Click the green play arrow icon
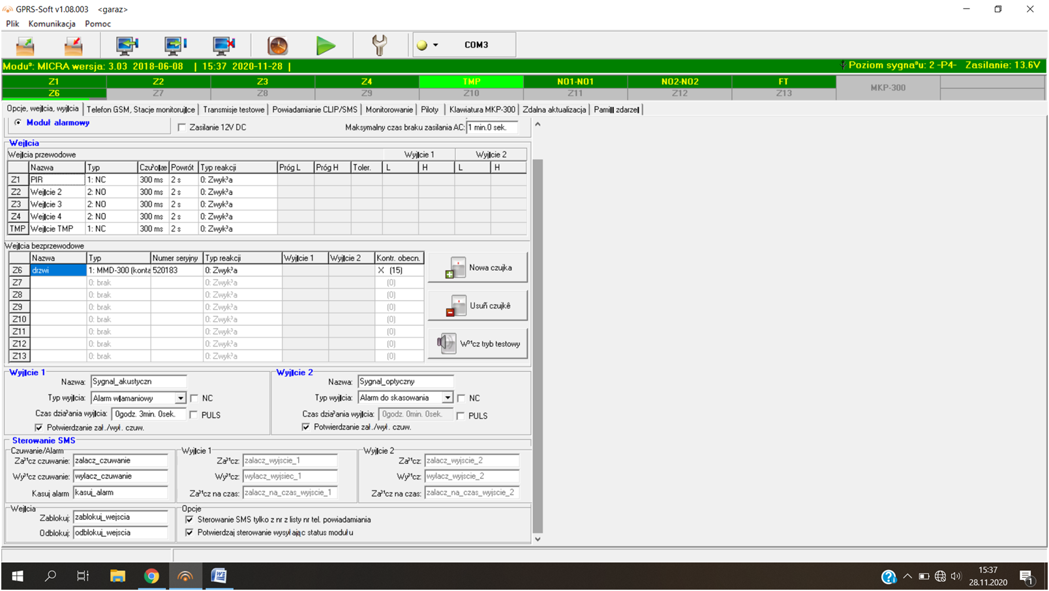Viewport: 1049px width, 591px height. 326,45
